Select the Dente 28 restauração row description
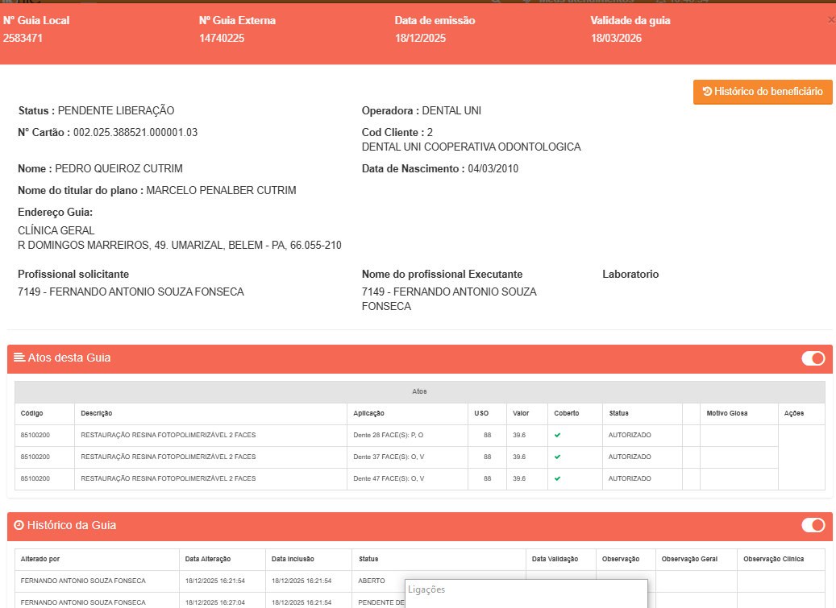Viewport: 836px width, 608px height. click(x=168, y=436)
